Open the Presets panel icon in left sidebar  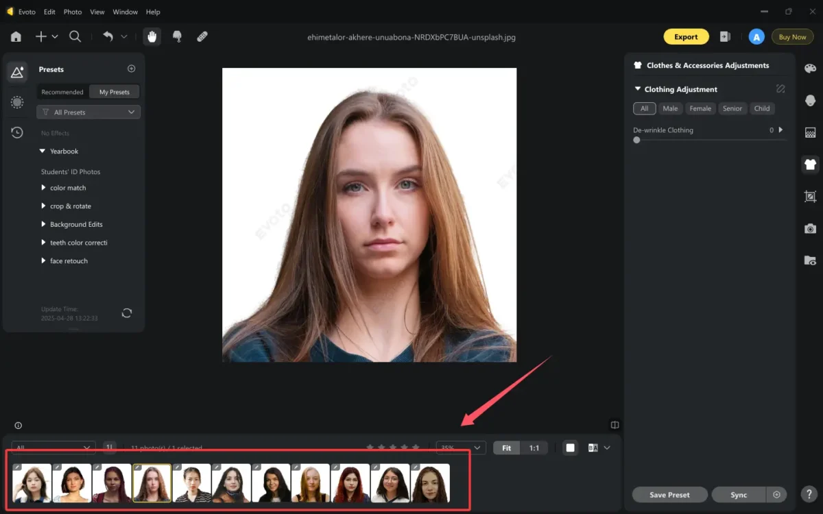tap(17, 72)
